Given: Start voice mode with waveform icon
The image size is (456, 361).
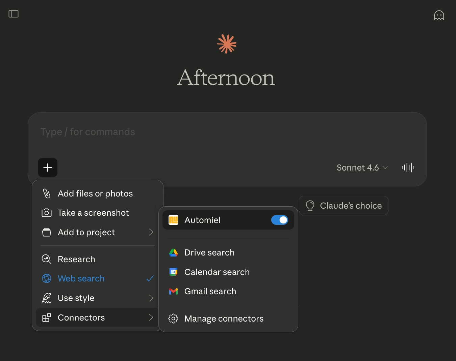Looking at the screenshot, I should pos(408,168).
